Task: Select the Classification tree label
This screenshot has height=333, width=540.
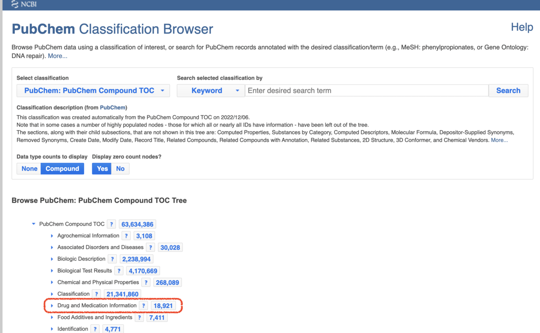Action: pos(73,294)
